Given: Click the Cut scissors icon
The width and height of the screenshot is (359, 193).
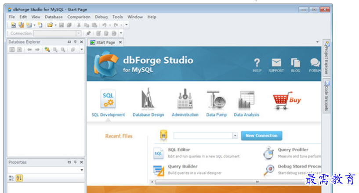Looking at the screenshot, I should point(79,25).
